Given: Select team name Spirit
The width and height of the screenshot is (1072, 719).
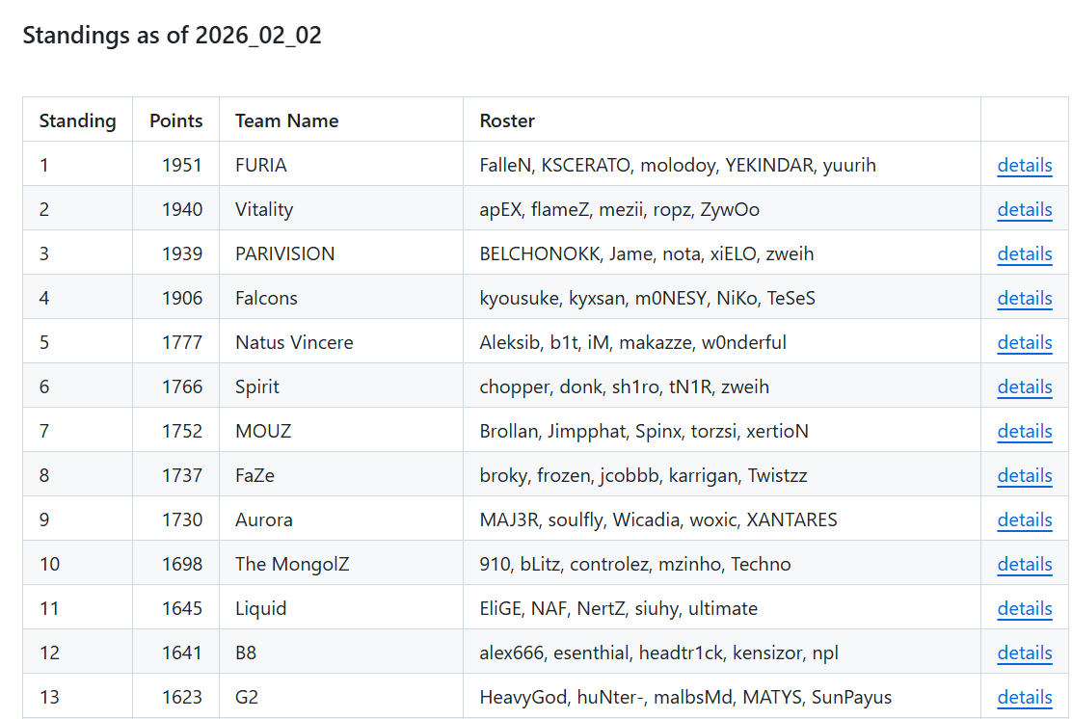Looking at the screenshot, I should click(257, 386).
